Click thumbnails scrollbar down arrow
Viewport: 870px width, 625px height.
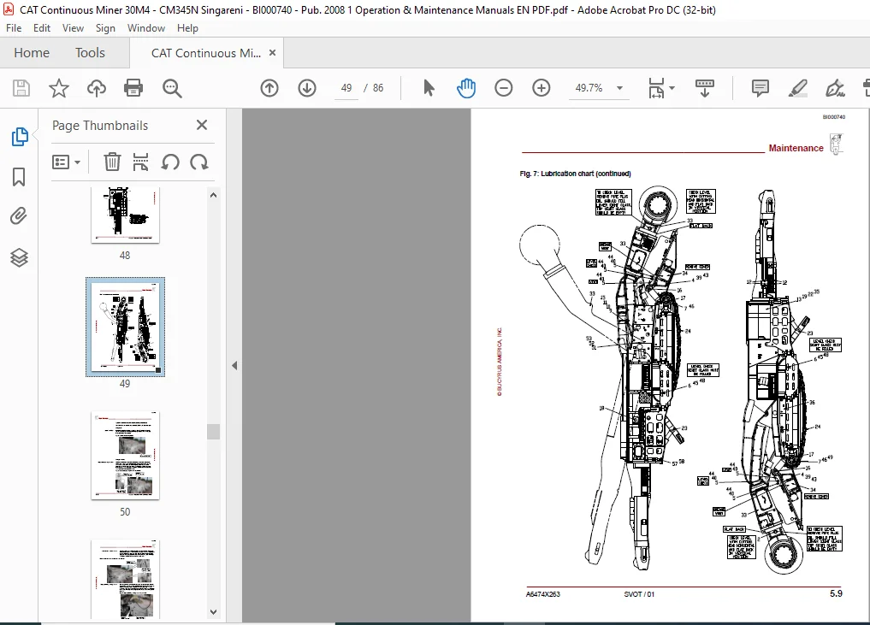click(213, 611)
